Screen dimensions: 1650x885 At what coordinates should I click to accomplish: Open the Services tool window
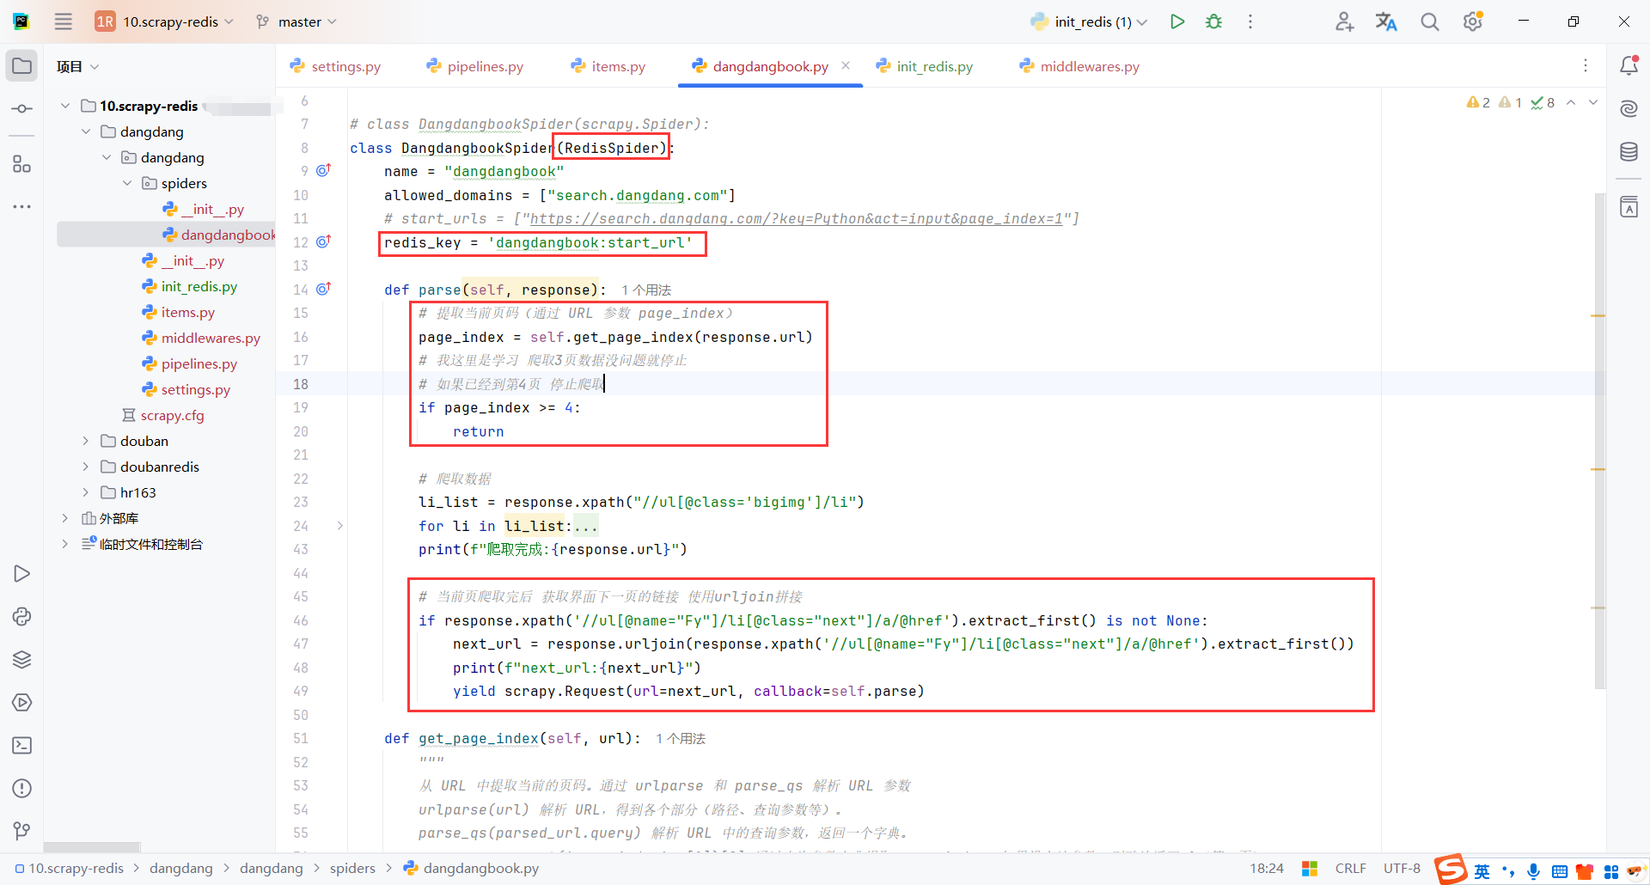click(22, 703)
